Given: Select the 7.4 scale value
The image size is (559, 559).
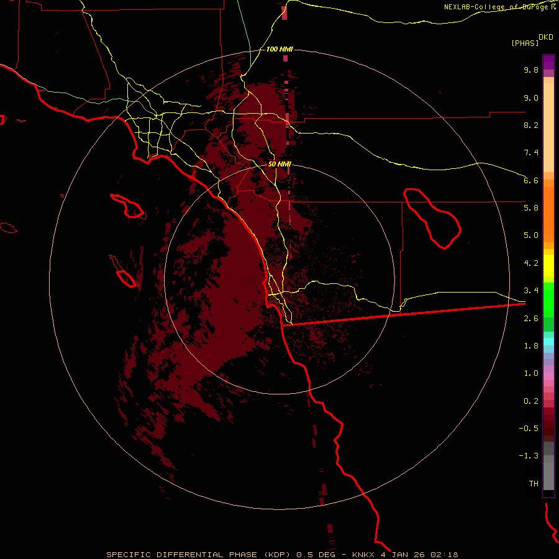Looking at the screenshot, I should 531,153.
